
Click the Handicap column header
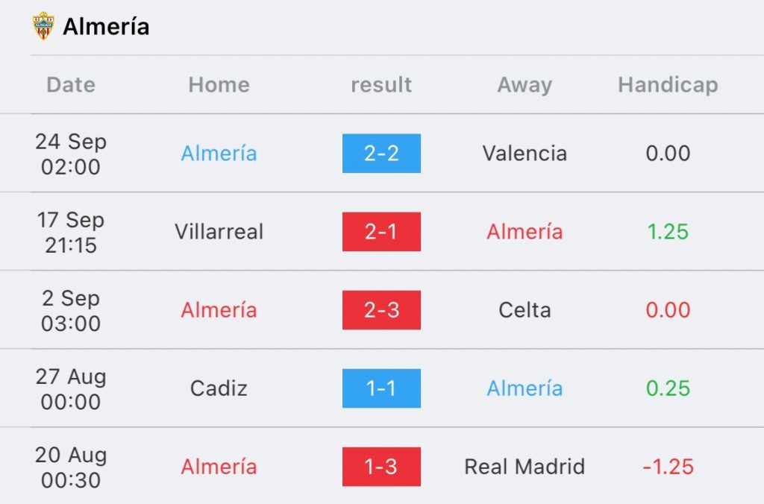coord(668,85)
